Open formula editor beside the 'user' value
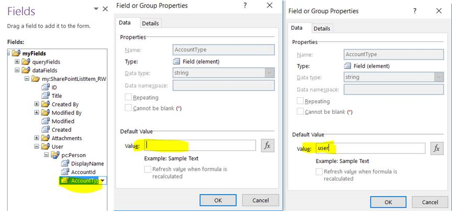452x216 pixels. (437, 148)
